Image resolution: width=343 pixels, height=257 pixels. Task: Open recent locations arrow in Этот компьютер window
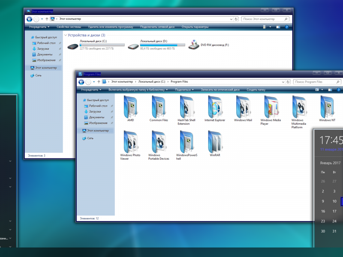tap(42, 19)
